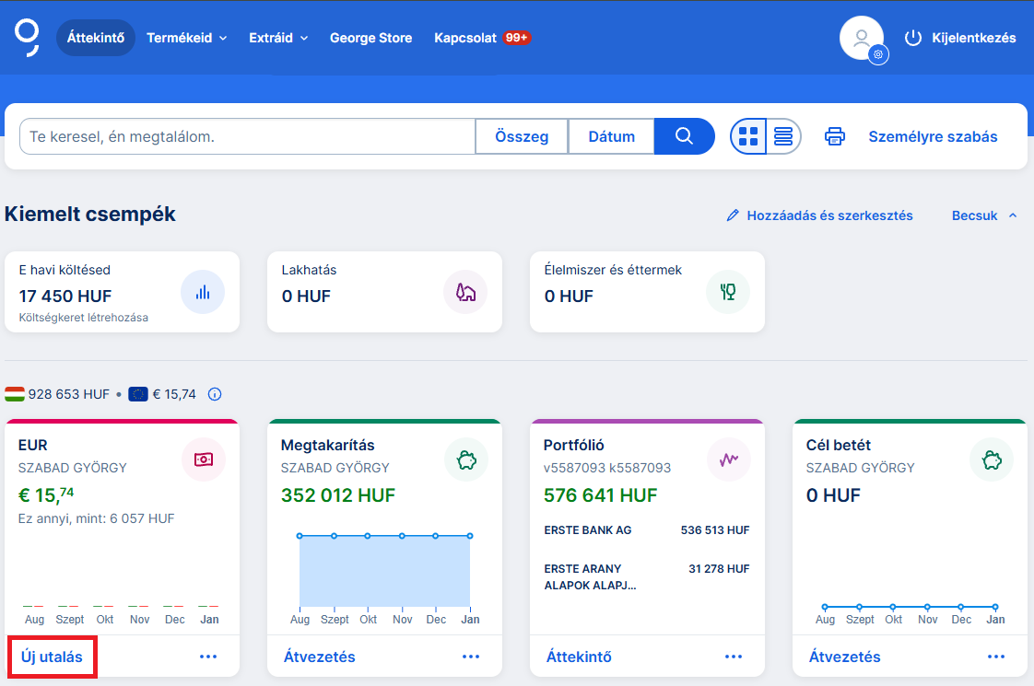Open more options on Megtakarítás card
The width and height of the screenshot is (1034, 686).
point(471,657)
